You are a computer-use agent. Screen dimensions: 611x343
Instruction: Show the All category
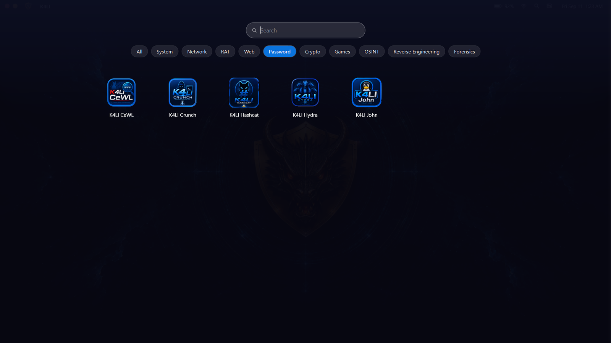pyautogui.click(x=139, y=51)
